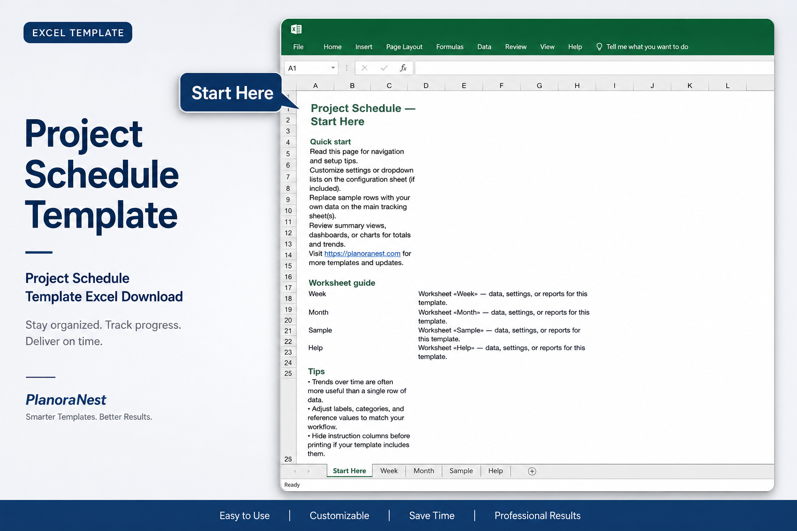Click the Project Schedule — Start Here title
The height and width of the screenshot is (531, 797).
[x=363, y=115]
